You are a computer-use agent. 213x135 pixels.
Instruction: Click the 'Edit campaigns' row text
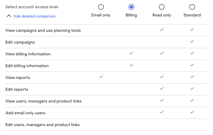pyautogui.click(x=20, y=42)
